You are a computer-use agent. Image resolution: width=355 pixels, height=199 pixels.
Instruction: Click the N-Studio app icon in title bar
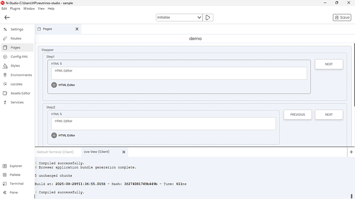3,3
